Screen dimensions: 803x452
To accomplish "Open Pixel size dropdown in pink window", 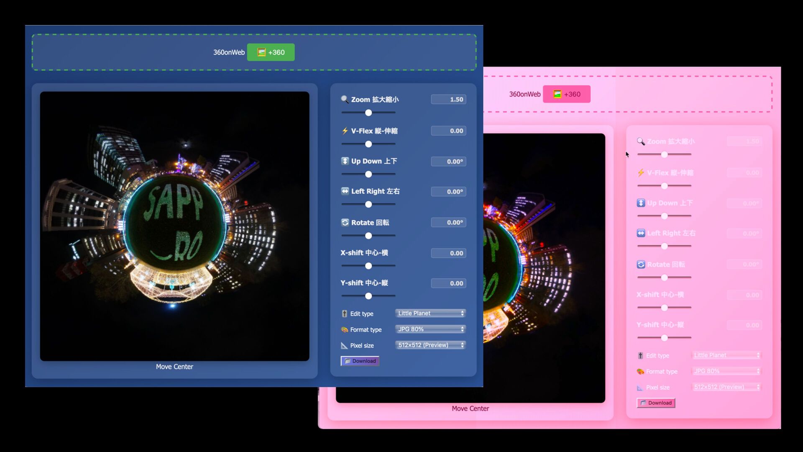I will 726,387.
